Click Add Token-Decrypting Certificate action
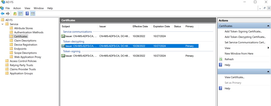271x106 pixels. pos(245,37)
